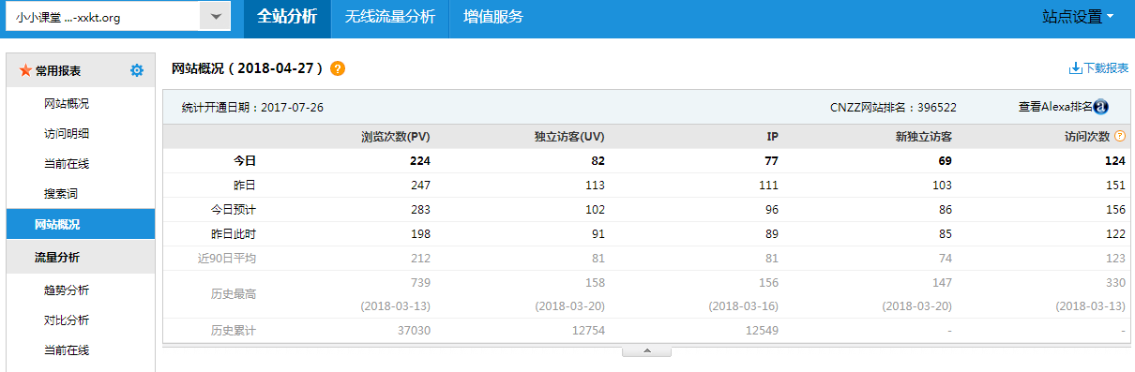Screen dimensions: 1135x372
Task: Click the 昨日此时 row label
Action: (x=234, y=234)
